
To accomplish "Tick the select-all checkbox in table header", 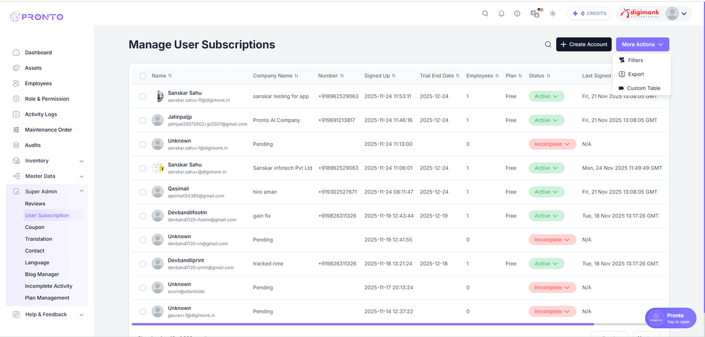I will pos(143,76).
